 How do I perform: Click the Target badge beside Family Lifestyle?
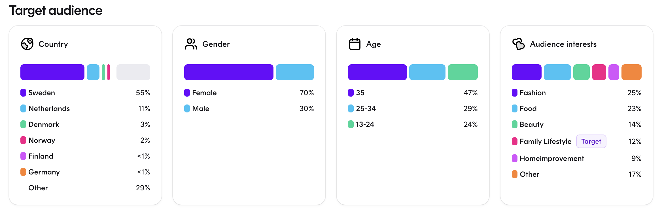(x=591, y=141)
